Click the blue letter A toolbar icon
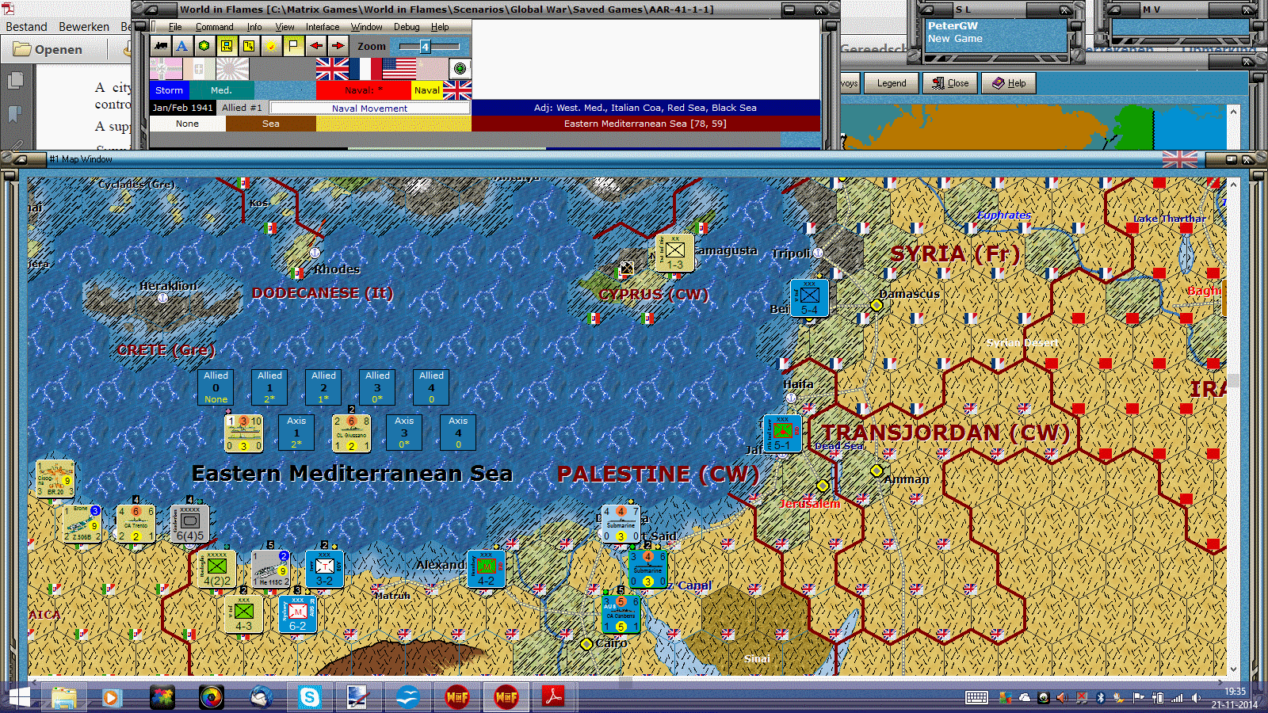Screen dimensions: 1268x713 pyautogui.click(x=182, y=46)
